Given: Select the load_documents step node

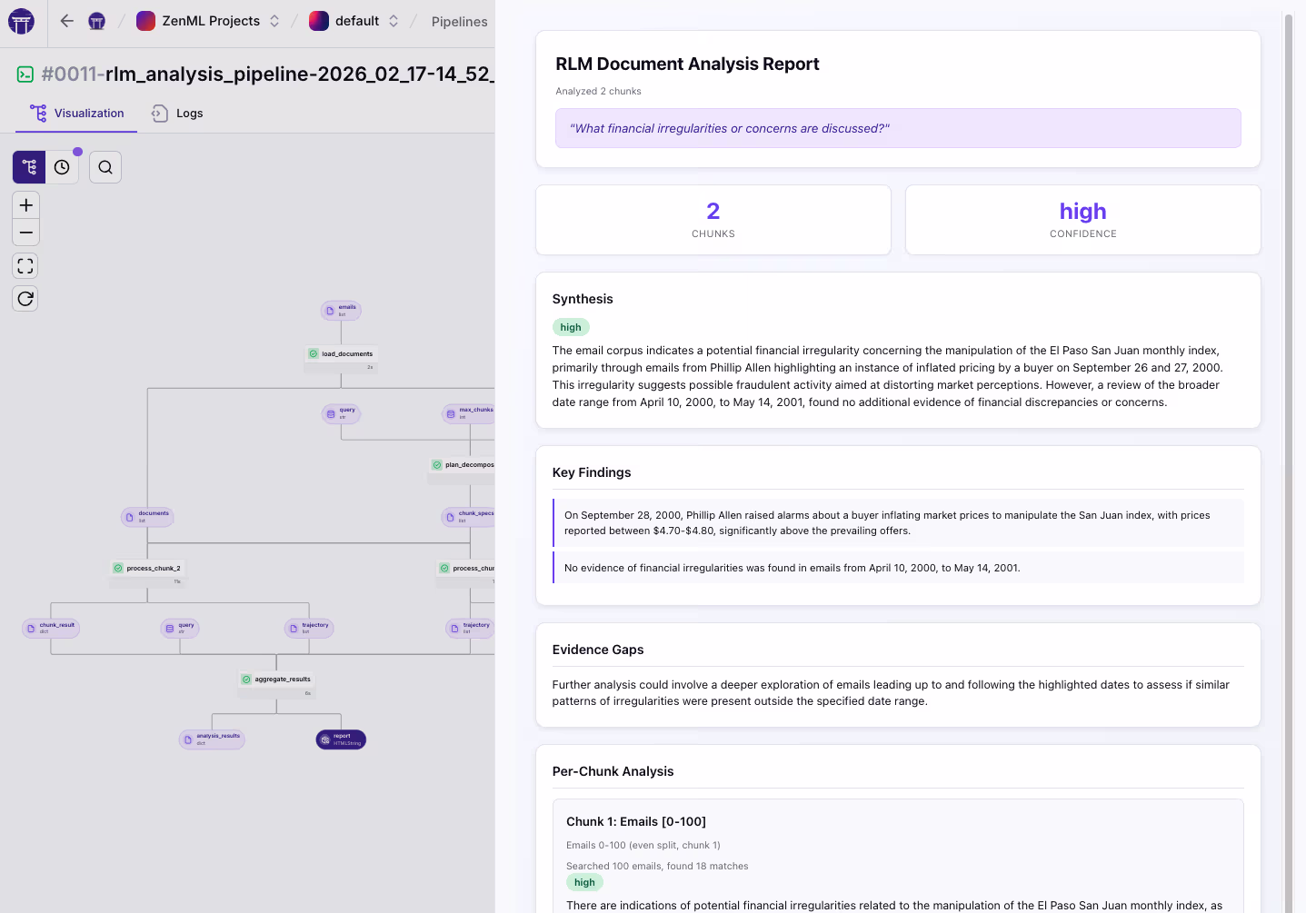Looking at the screenshot, I should 341,353.
